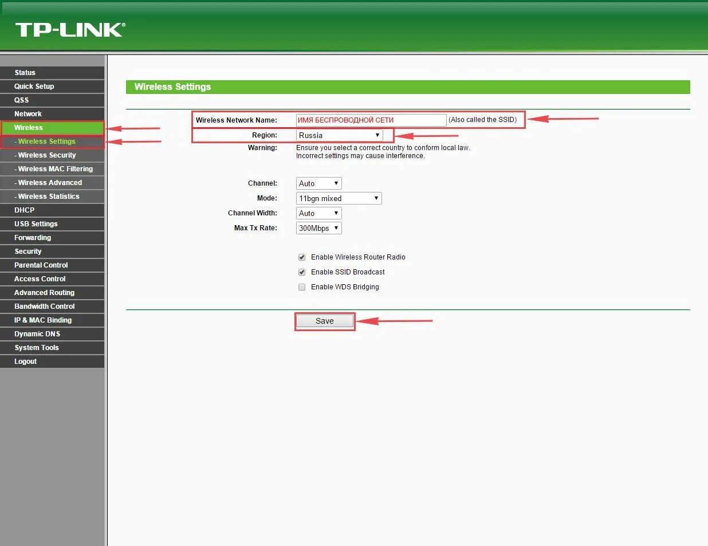Viewport: 708px width, 546px height.
Task: Open the Max Tx Rate dropdown
Action: tap(319, 228)
